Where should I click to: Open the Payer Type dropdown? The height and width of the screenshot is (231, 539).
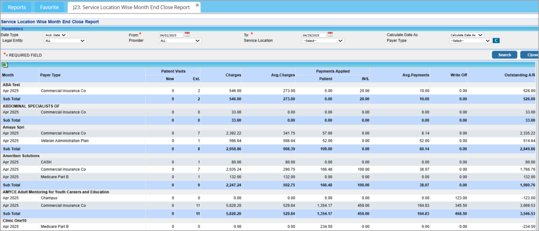click(x=470, y=40)
